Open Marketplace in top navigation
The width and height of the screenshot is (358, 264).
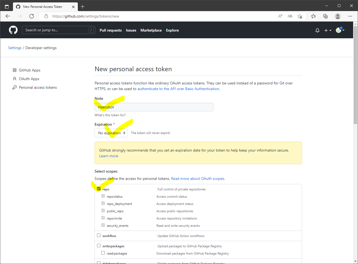click(x=151, y=30)
